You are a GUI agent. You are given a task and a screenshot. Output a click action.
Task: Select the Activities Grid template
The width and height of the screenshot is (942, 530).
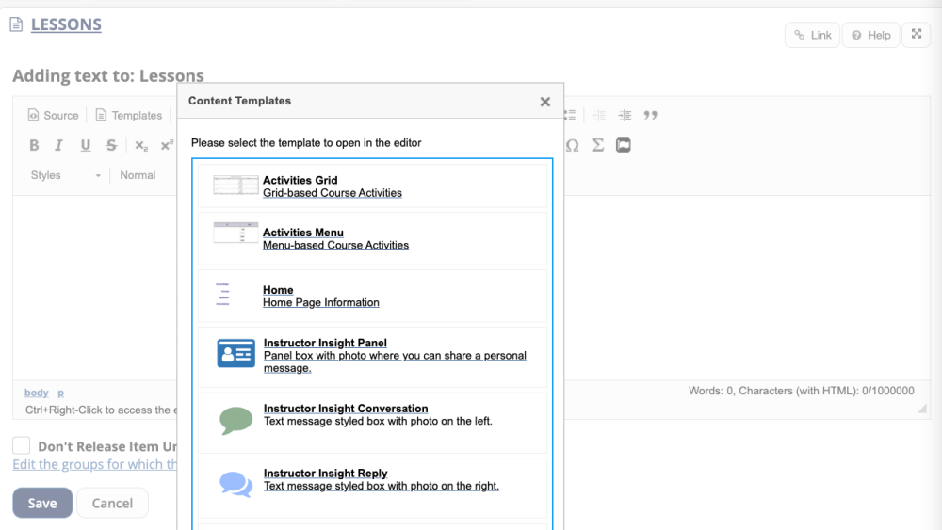pos(372,186)
